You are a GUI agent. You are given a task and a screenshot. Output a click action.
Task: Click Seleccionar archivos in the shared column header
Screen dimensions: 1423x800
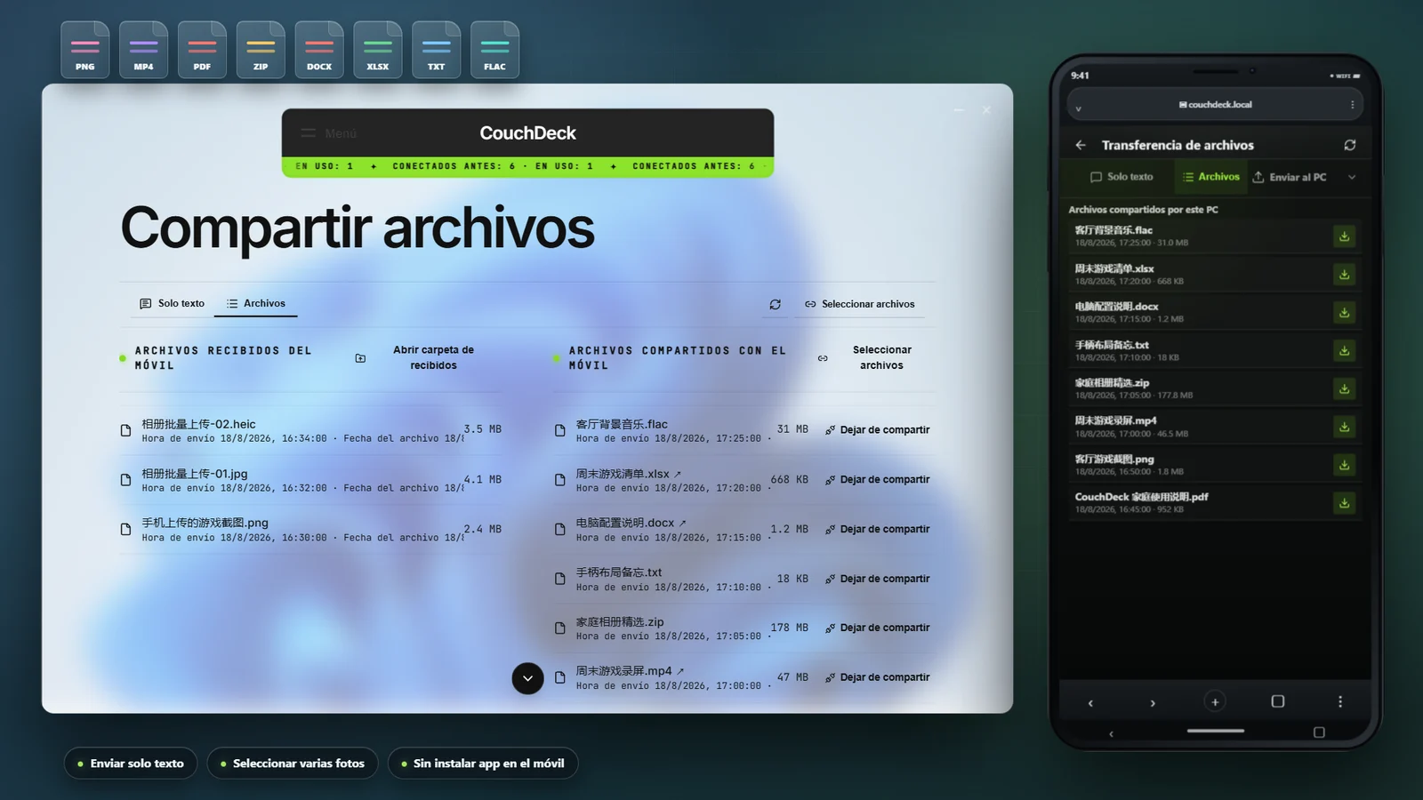872,357
